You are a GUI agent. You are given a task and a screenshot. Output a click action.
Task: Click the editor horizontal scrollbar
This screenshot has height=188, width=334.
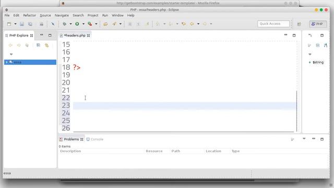click(183, 132)
